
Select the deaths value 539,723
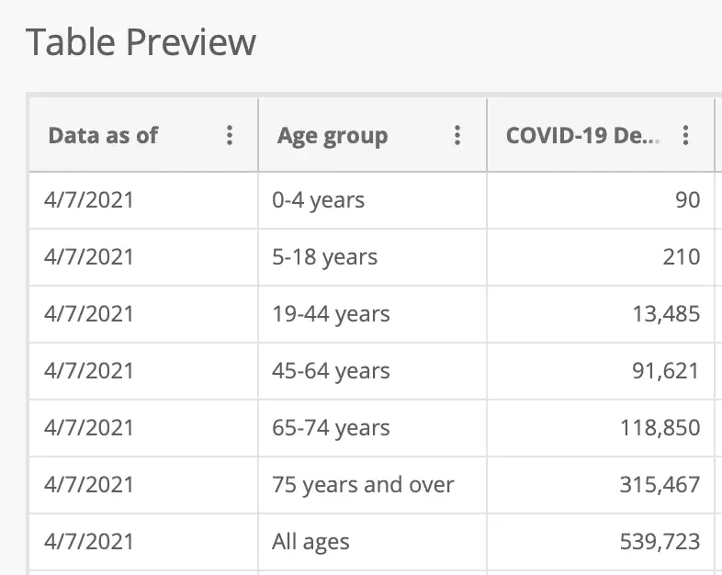tap(660, 542)
